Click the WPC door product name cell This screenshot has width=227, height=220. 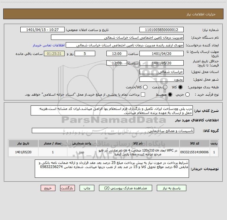point(138,152)
